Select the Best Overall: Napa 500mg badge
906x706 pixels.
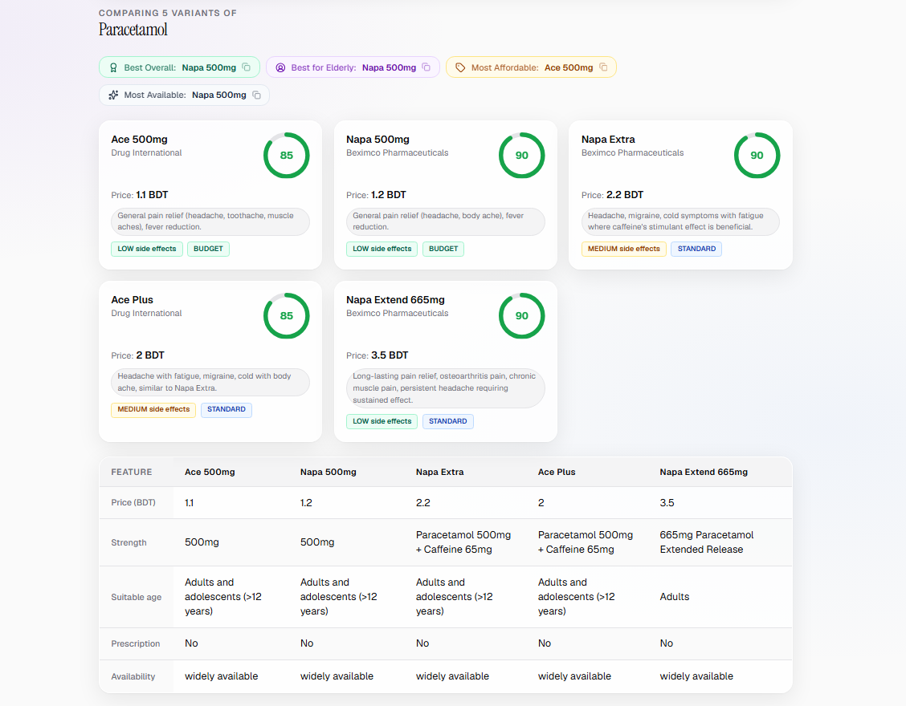click(x=179, y=67)
